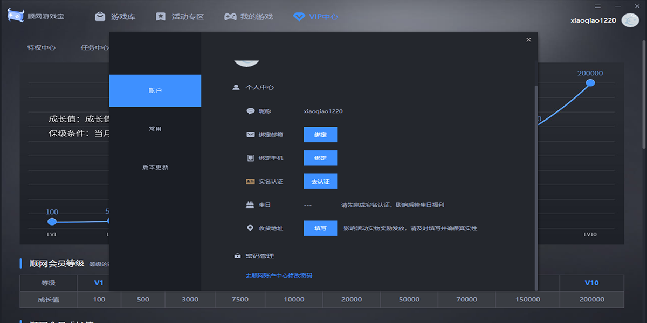The width and height of the screenshot is (647, 323).
Task: Click the 绑定 button to bind email
Action: pos(320,134)
